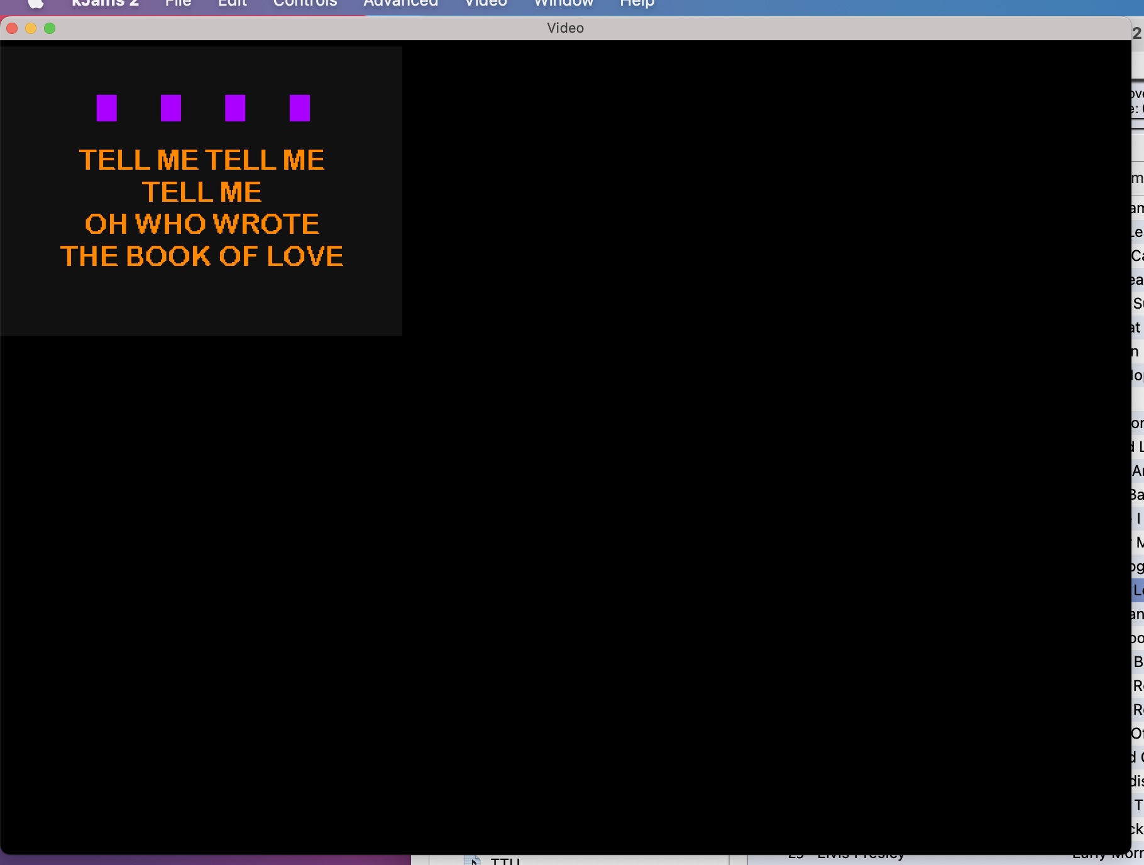Select the Elvis Presley song row
Viewport: 1144px width, 865px height.
coord(861,856)
